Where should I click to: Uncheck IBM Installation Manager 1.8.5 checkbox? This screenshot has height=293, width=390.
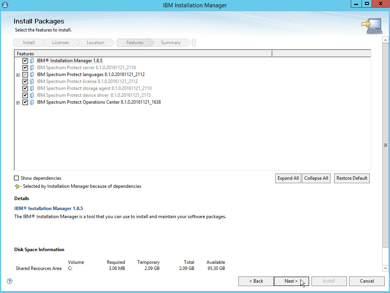point(25,61)
